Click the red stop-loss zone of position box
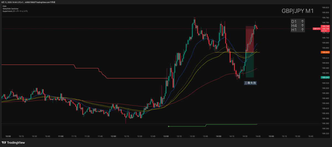Image resolution: width=332 pixels, height=147 pixels. [x=250, y=39]
